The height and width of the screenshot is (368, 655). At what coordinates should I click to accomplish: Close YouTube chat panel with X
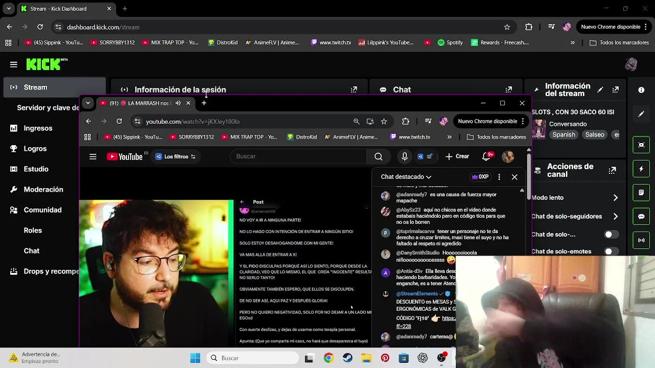pos(514,177)
